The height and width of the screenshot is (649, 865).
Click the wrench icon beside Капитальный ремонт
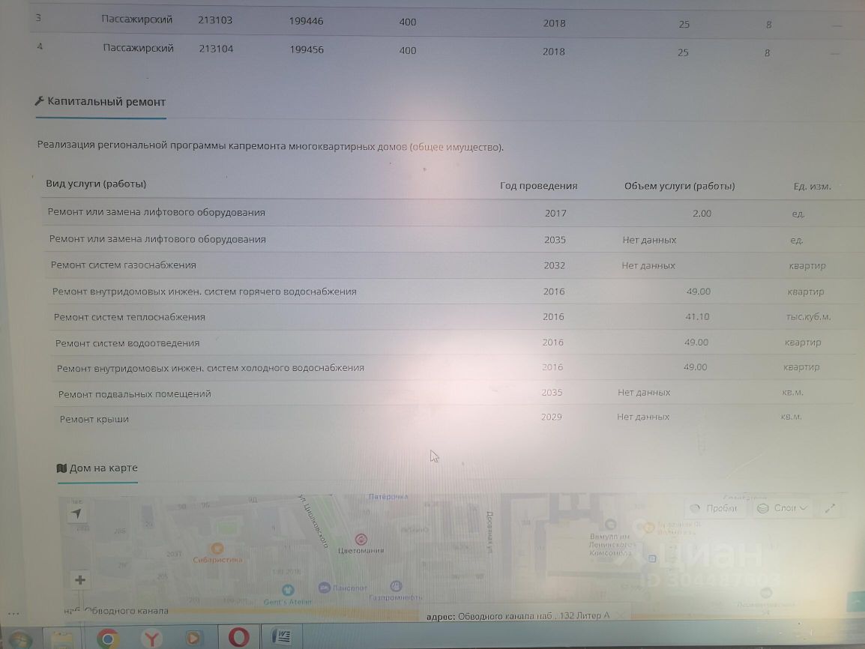[39, 101]
